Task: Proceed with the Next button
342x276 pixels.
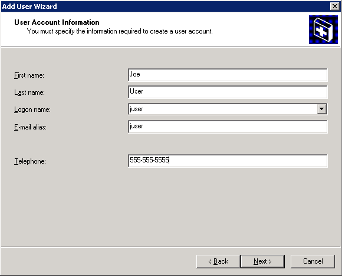Action: (x=262, y=261)
